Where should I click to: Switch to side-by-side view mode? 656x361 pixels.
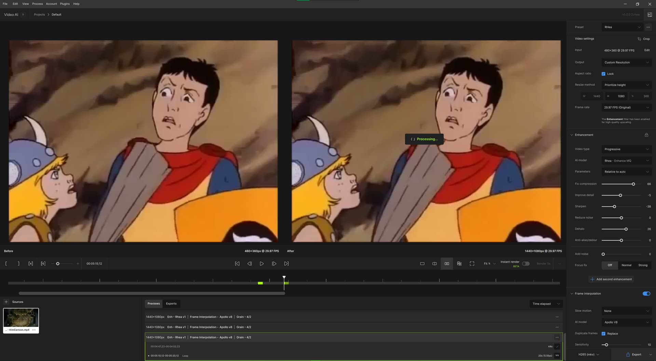[447, 264]
